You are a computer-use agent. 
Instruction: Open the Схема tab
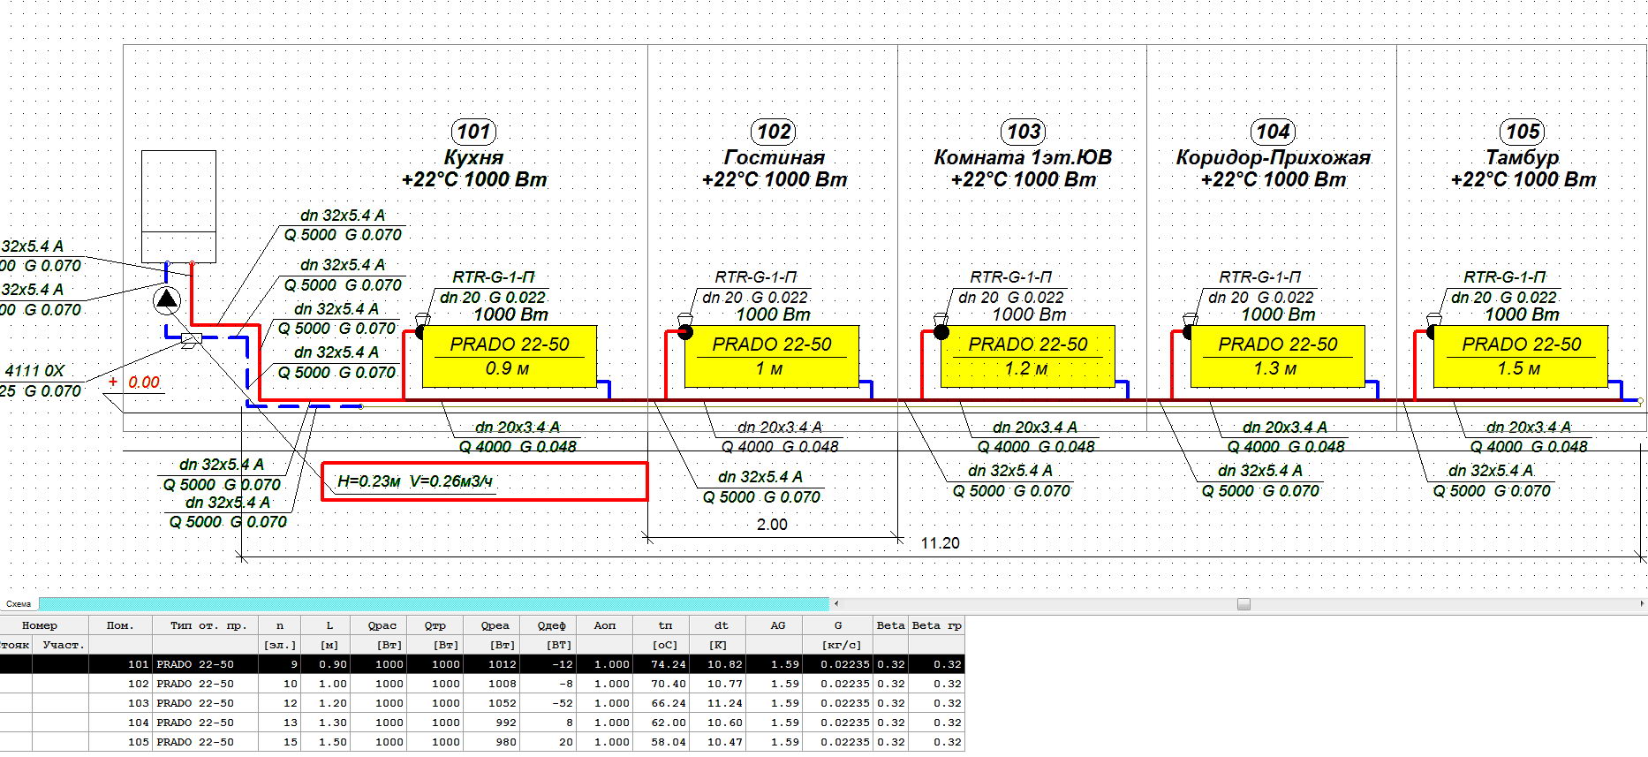pos(19,604)
